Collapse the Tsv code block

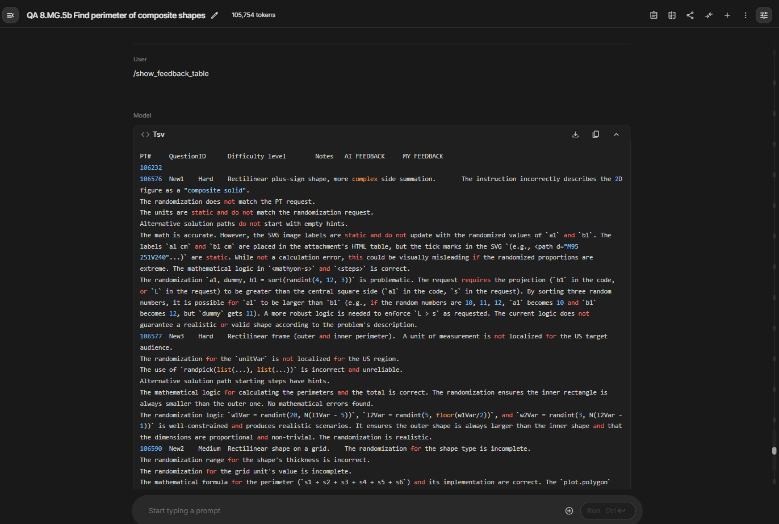point(616,135)
